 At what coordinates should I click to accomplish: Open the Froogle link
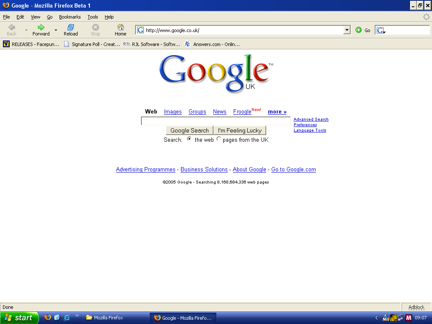(242, 111)
